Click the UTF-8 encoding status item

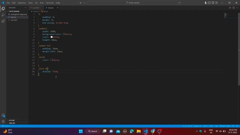click(205, 126)
